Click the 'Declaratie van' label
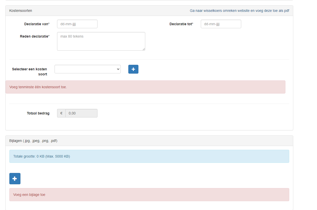The image size is (317, 210). (x=37, y=24)
